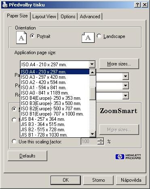150x189 pixels.
Task: Collapse the Application page size dropdown arrow
Action: pyautogui.click(x=92, y=64)
